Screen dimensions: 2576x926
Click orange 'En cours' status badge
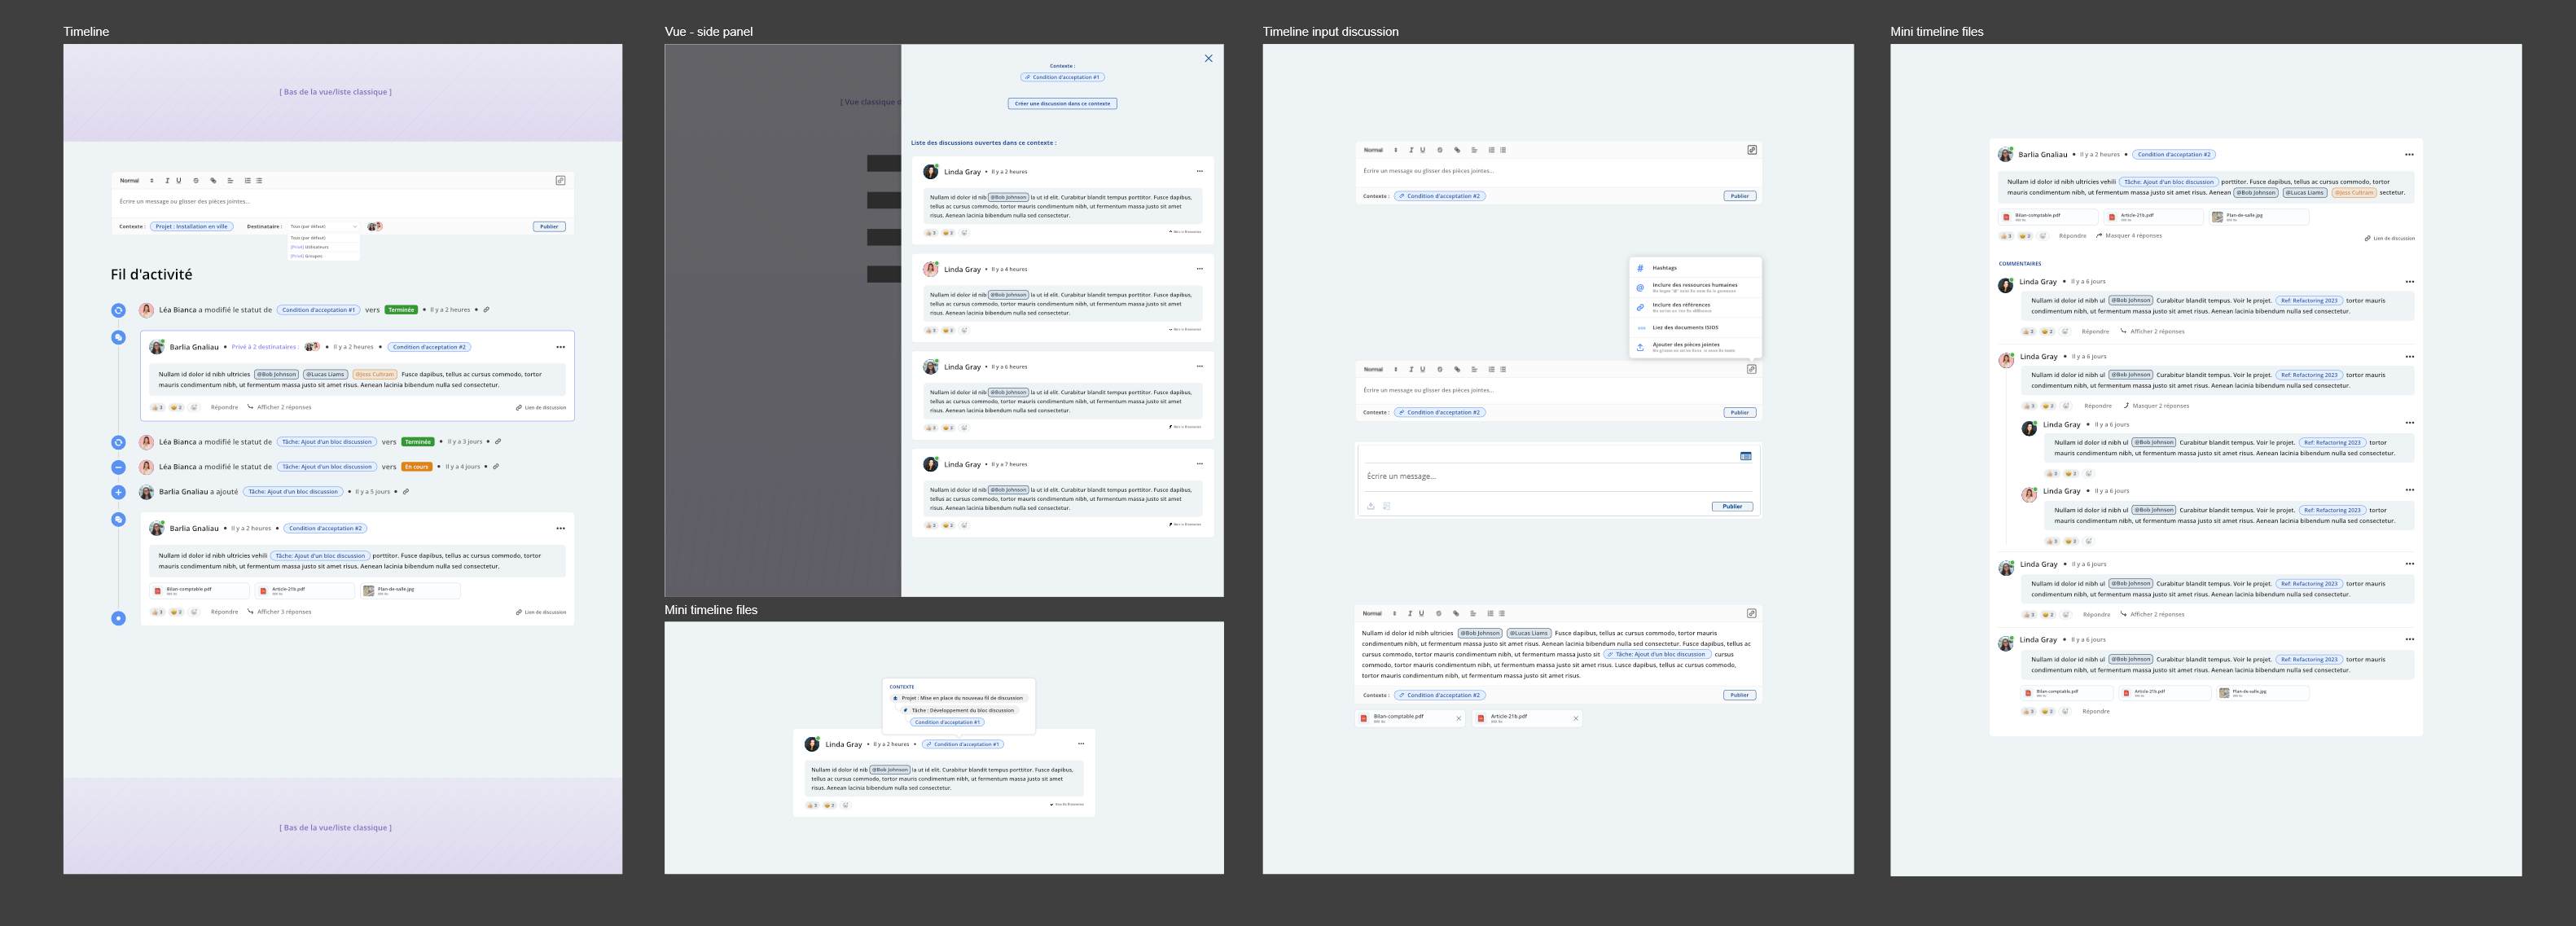click(416, 467)
